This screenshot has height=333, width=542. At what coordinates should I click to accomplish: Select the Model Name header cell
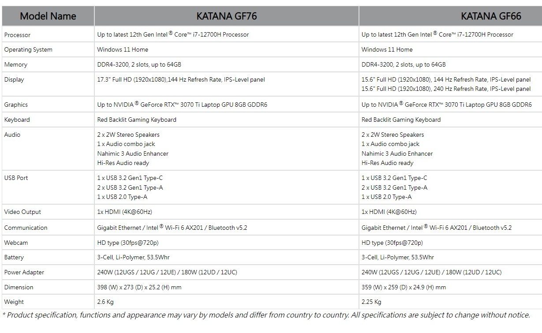48,16
